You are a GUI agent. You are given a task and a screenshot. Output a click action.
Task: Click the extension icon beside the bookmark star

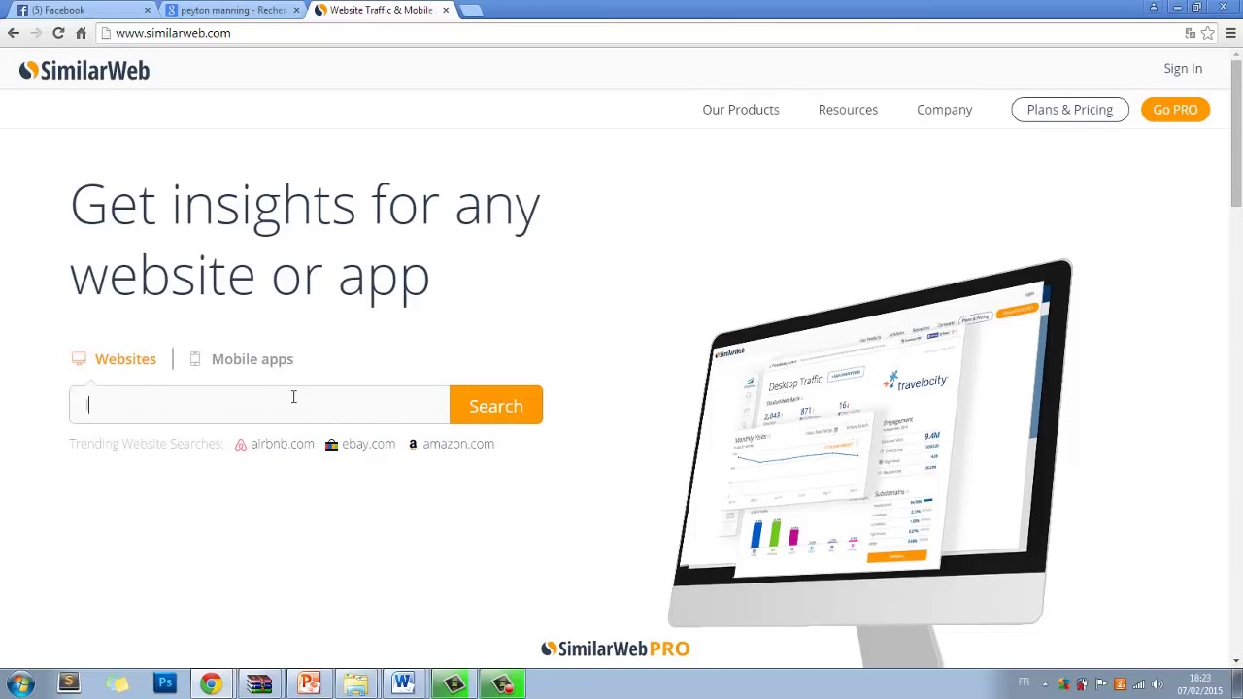pos(1190,33)
